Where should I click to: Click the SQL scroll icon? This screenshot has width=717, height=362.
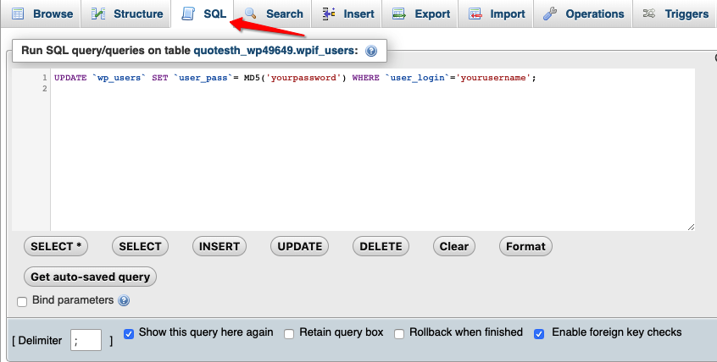(188, 14)
